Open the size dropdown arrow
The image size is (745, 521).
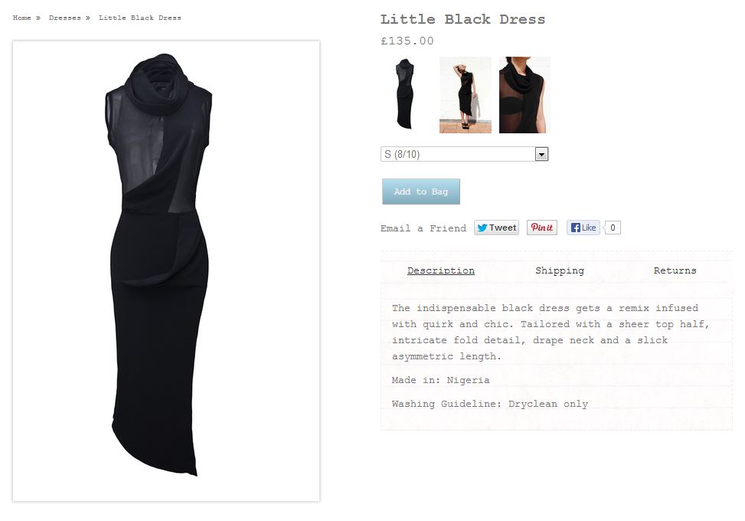pos(541,154)
